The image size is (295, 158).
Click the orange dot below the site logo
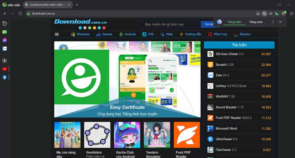(x=94, y=28)
